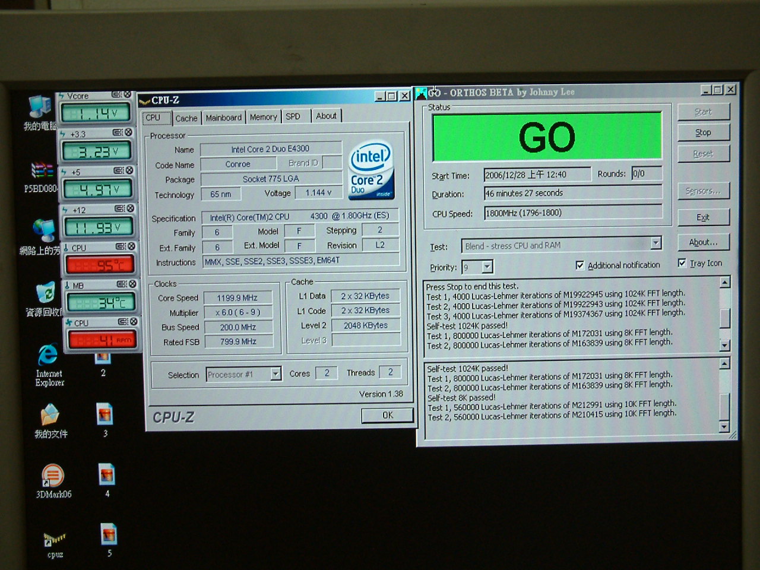Open settings icon on the +3.3 voltage widget
This screenshot has height=570, width=760.
[x=118, y=132]
